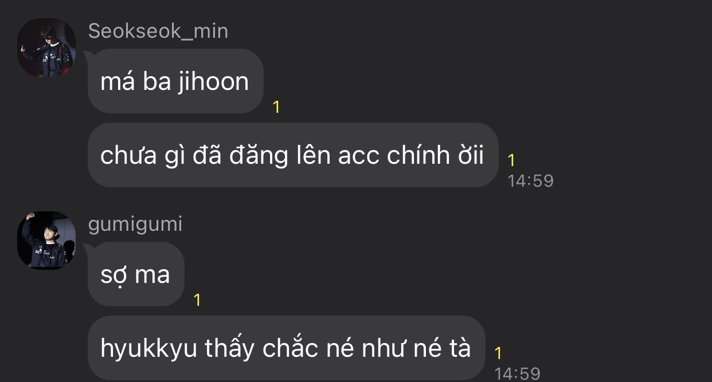Tap the Seokseok_min username label
Viewport: 712px width, 382px height.
(158, 31)
